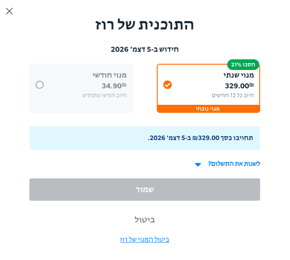Open the 'ביטול המנוי של רוז' link
The height and width of the screenshot is (260, 290).
tap(145, 239)
